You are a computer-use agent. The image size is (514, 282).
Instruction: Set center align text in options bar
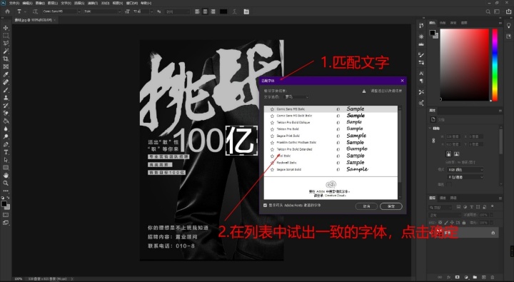(205, 11)
